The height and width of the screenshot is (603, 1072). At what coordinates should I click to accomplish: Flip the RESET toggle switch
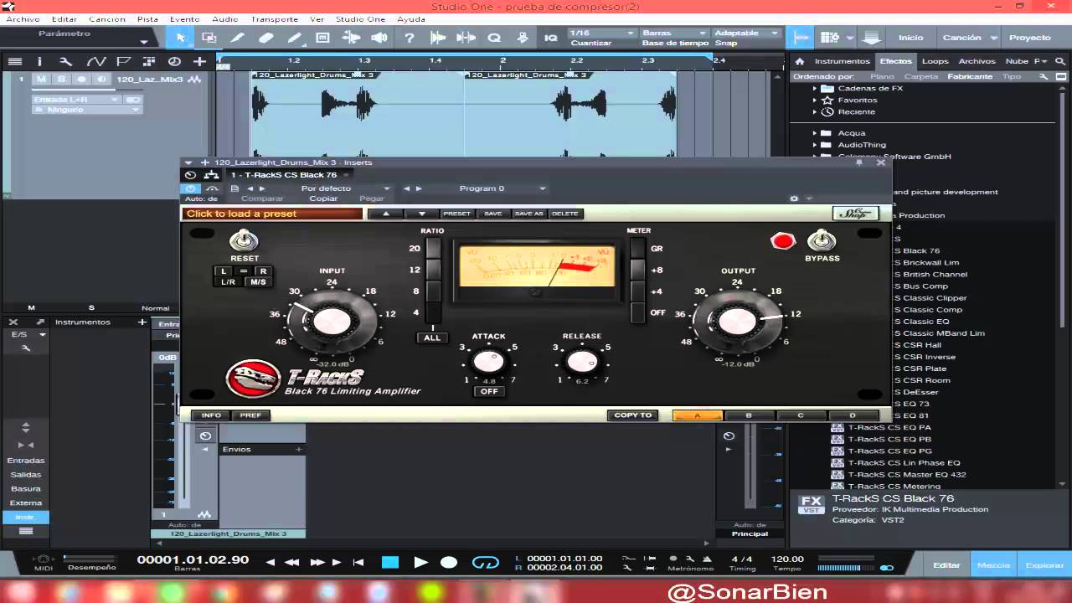pyautogui.click(x=244, y=241)
